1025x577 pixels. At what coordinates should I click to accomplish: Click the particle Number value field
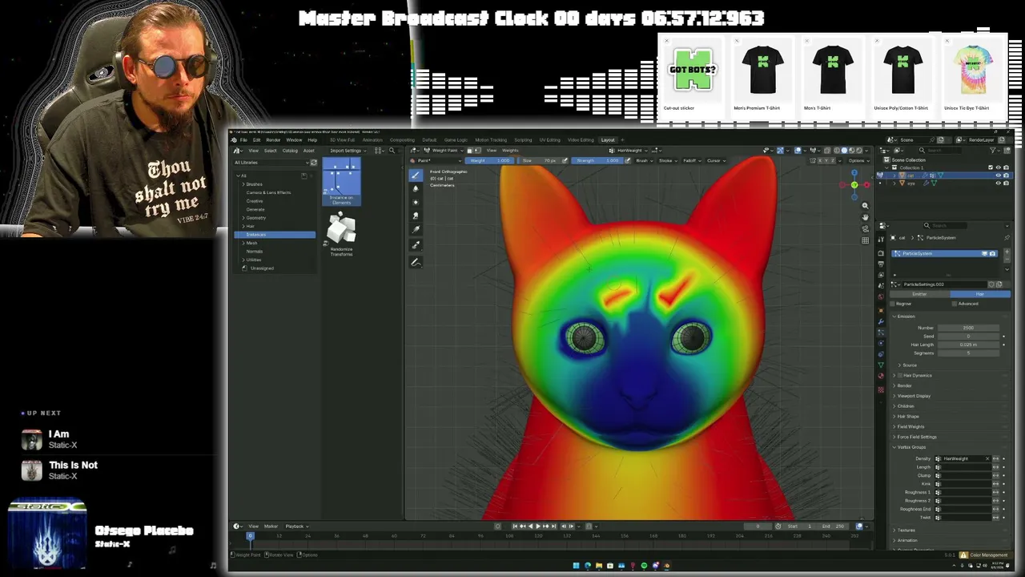point(968,328)
